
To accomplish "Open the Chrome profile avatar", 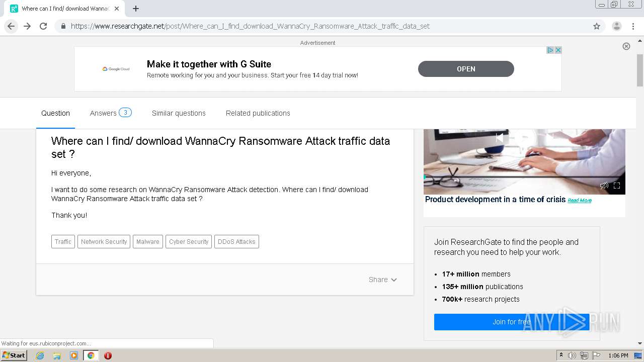I will (616, 26).
